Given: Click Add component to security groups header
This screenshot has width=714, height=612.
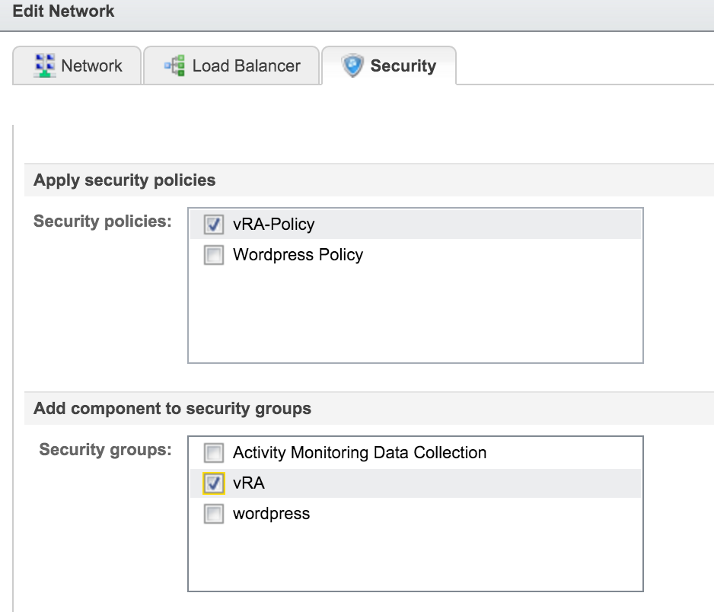Looking at the screenshot, I should click(173, 409).
